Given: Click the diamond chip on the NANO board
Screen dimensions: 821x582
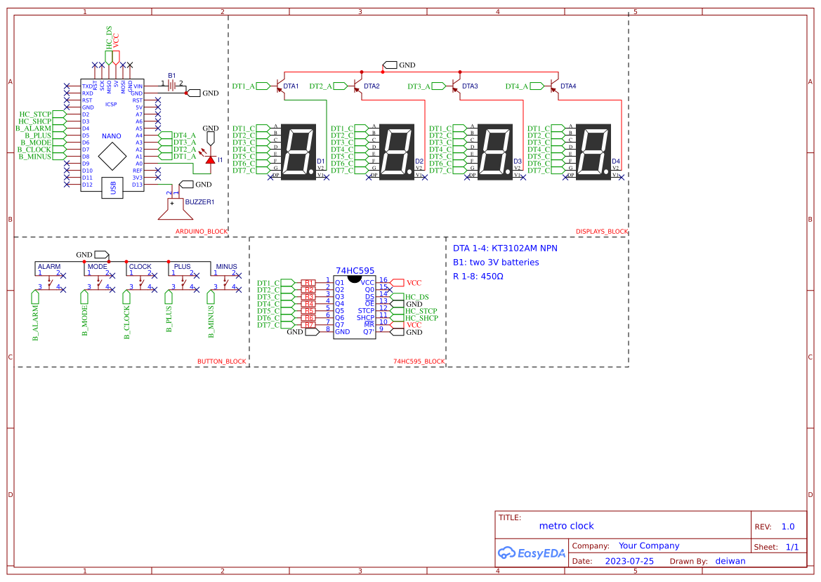Looking at the screenshot, I should coord(112,156).
